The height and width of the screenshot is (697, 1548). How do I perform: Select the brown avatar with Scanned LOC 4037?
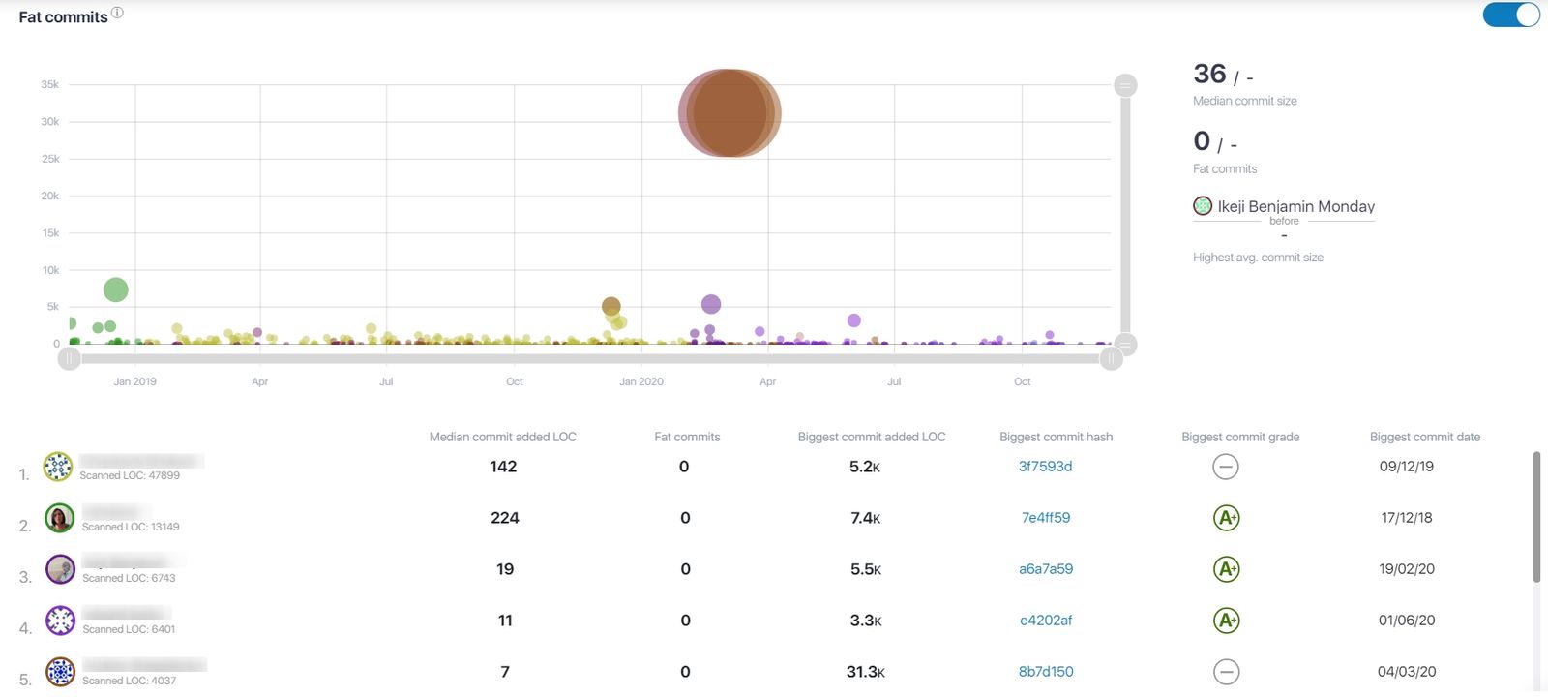60,672
